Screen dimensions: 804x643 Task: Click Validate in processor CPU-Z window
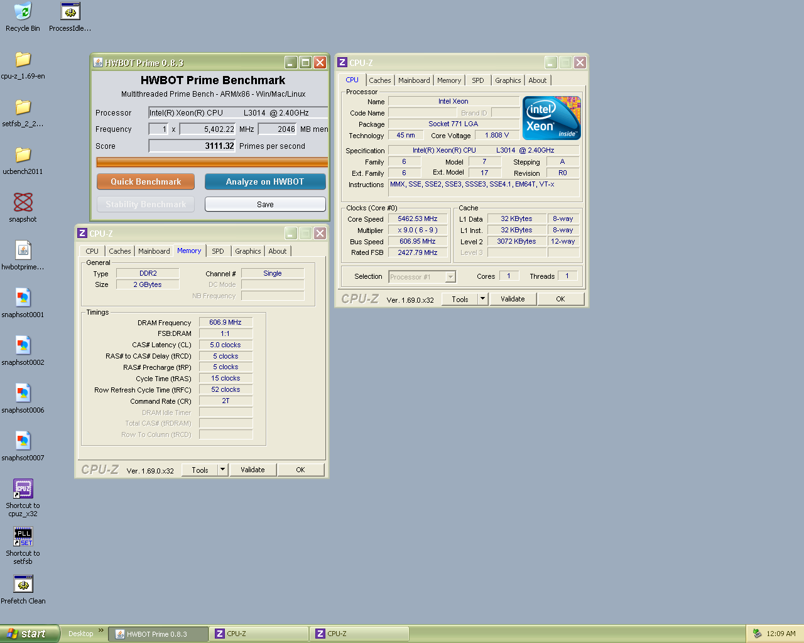(513, 299)
